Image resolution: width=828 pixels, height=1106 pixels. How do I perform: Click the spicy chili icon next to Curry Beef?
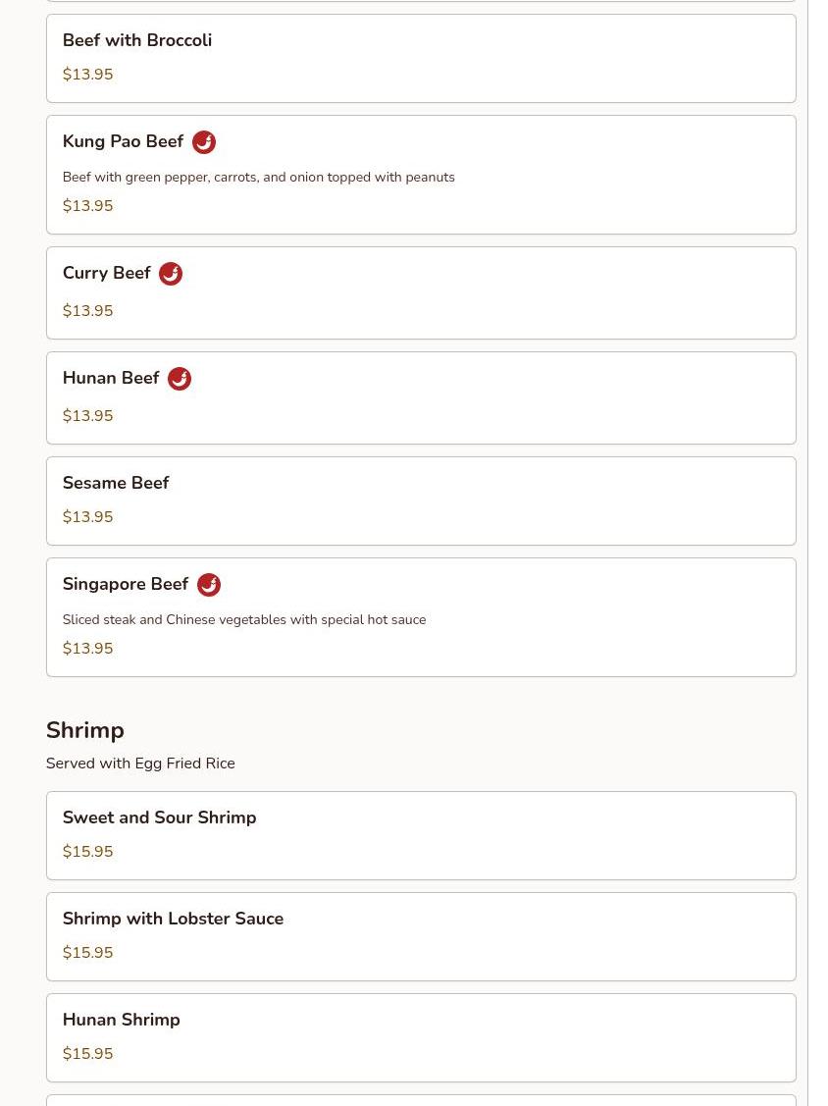point(171,274)
